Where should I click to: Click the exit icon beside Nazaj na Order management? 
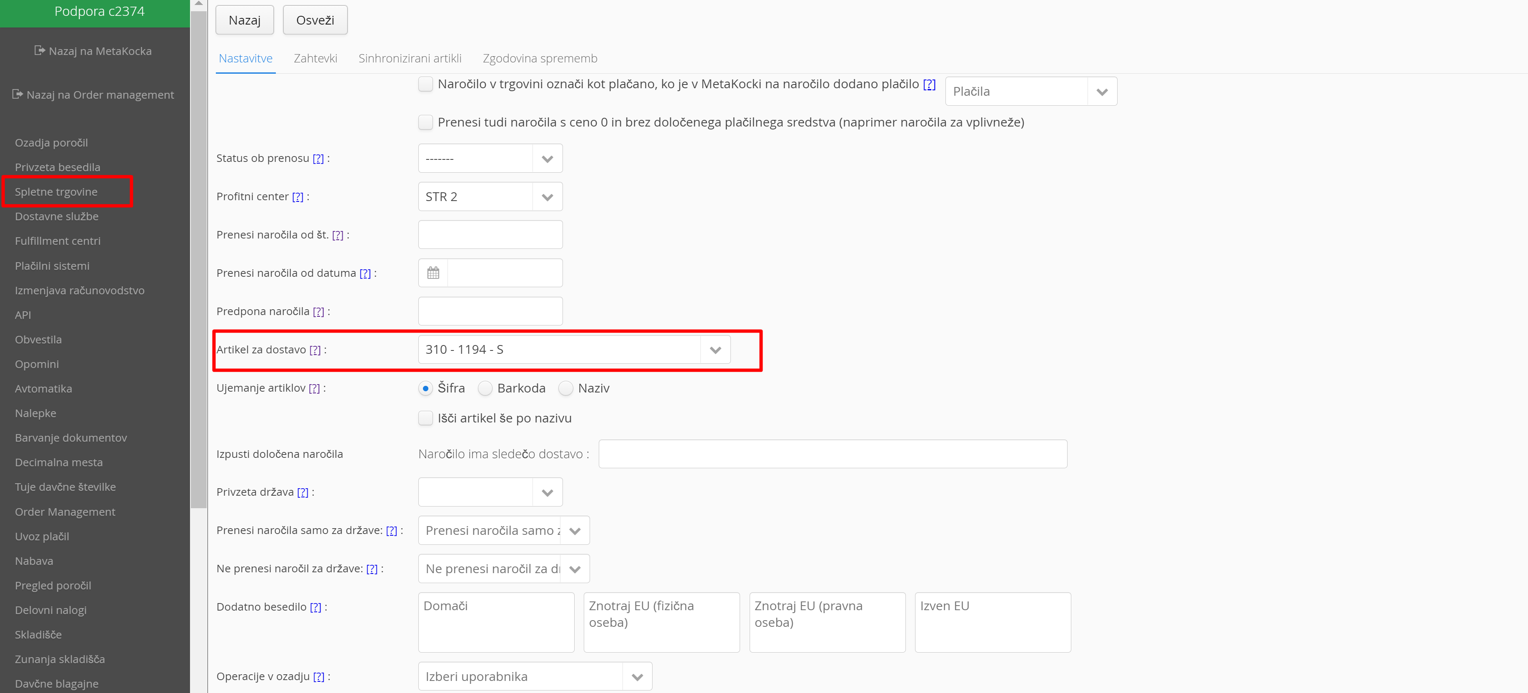click(18, 94)
